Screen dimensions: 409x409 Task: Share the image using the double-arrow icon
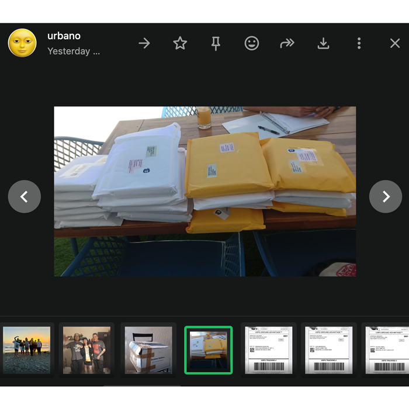click(x=287, y=43)
